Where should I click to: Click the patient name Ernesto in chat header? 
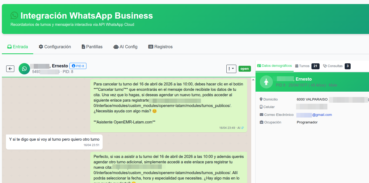point(60,66)
